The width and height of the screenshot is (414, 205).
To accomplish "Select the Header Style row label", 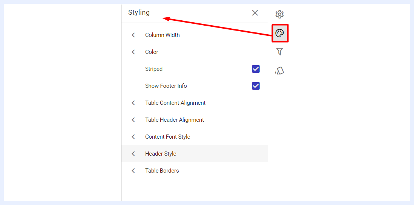I will [x=161, y=153].
